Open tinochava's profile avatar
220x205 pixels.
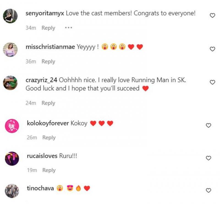(x=12, y=191)
